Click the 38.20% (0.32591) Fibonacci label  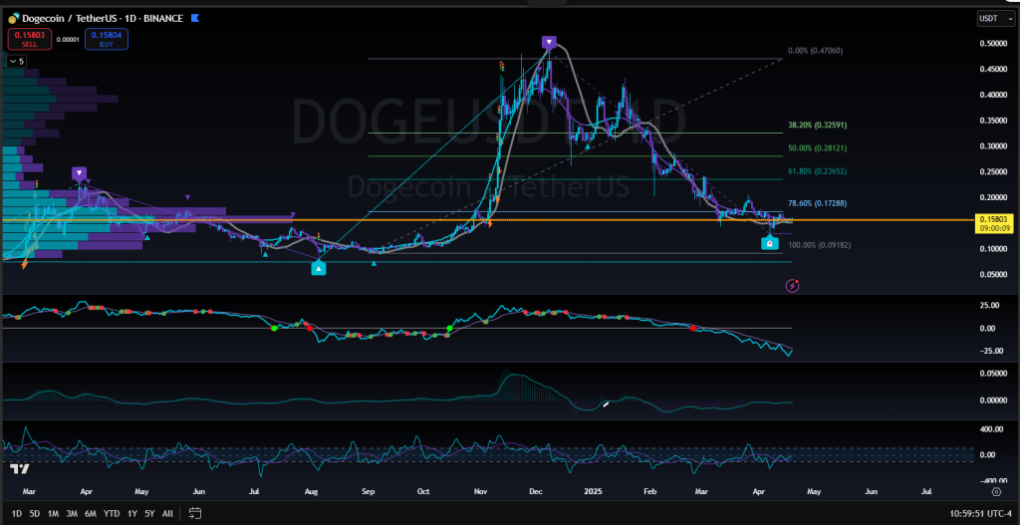point(817,125)
